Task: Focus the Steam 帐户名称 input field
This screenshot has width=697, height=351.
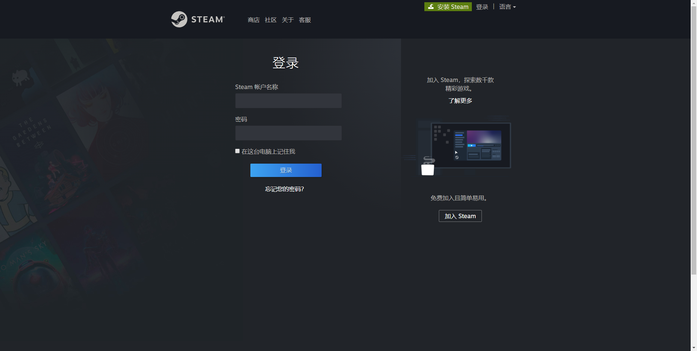Action: point(288,101)
